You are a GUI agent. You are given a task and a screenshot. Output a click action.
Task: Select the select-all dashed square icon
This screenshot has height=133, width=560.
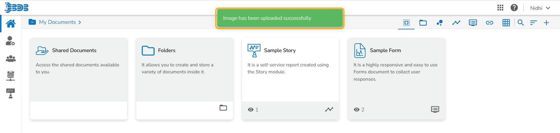tap(406, 23)
